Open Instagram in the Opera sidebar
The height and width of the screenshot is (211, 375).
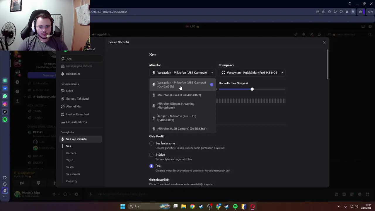click(5, 104)
